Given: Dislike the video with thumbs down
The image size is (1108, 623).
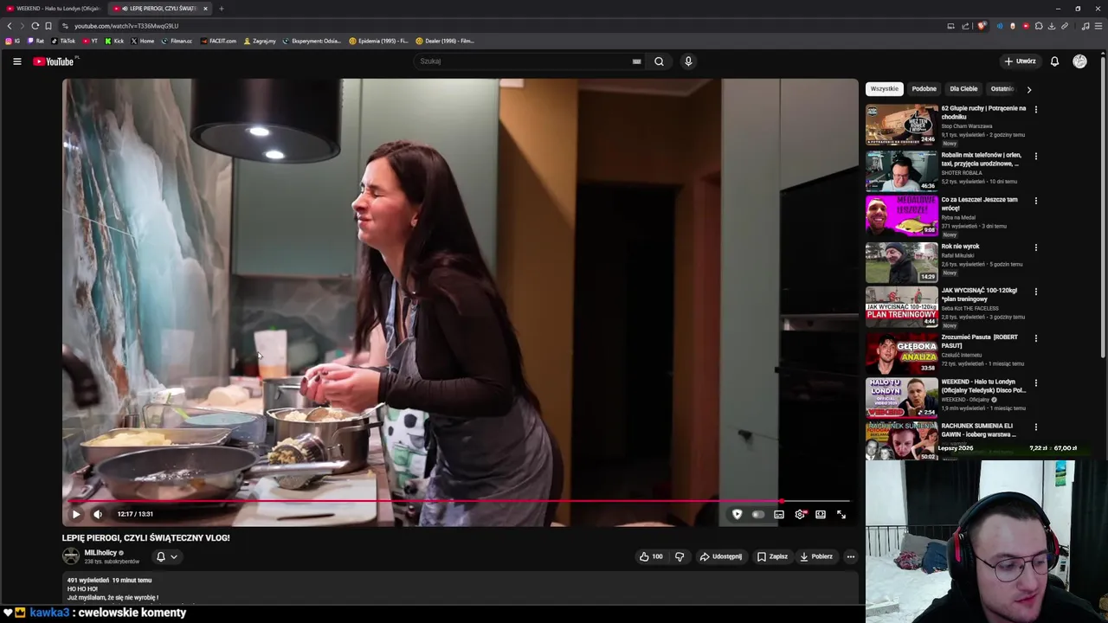Looking at the screenshot, I should (680, 556).
